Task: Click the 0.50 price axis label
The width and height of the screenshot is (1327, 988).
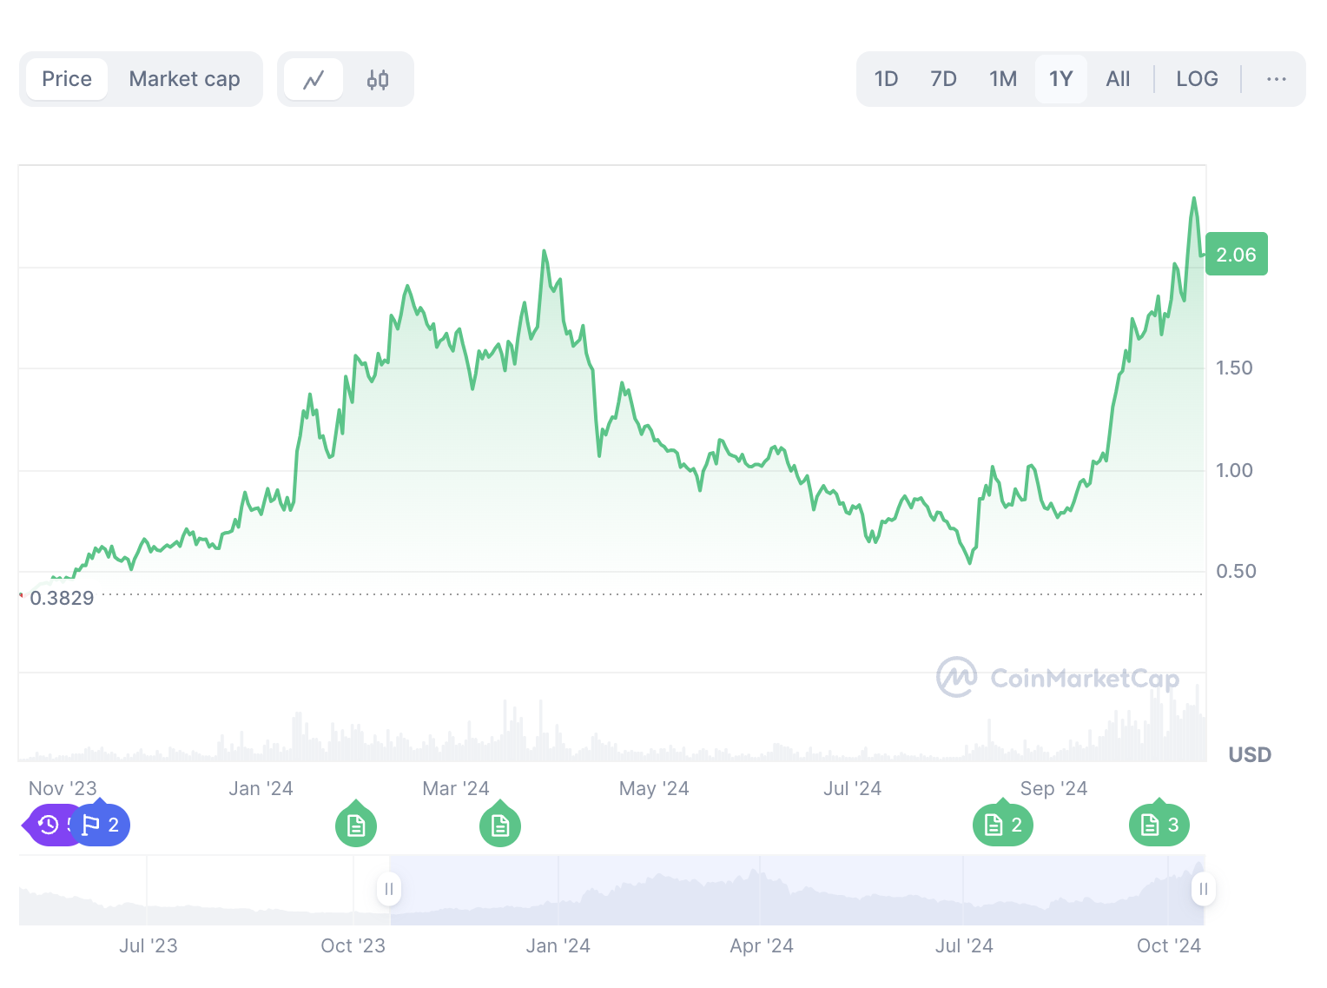Action: point(1236,571)
